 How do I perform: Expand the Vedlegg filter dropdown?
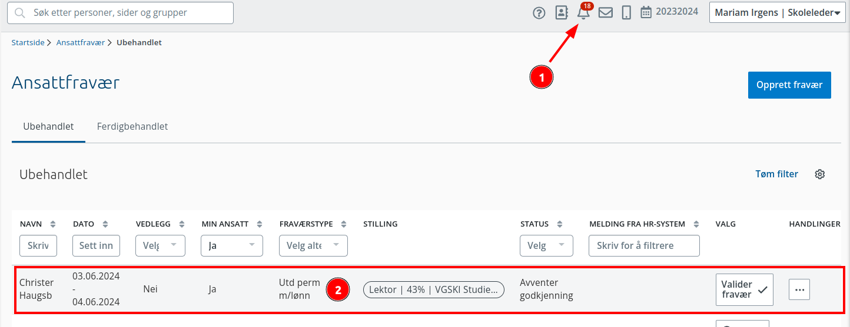[160, 245]
